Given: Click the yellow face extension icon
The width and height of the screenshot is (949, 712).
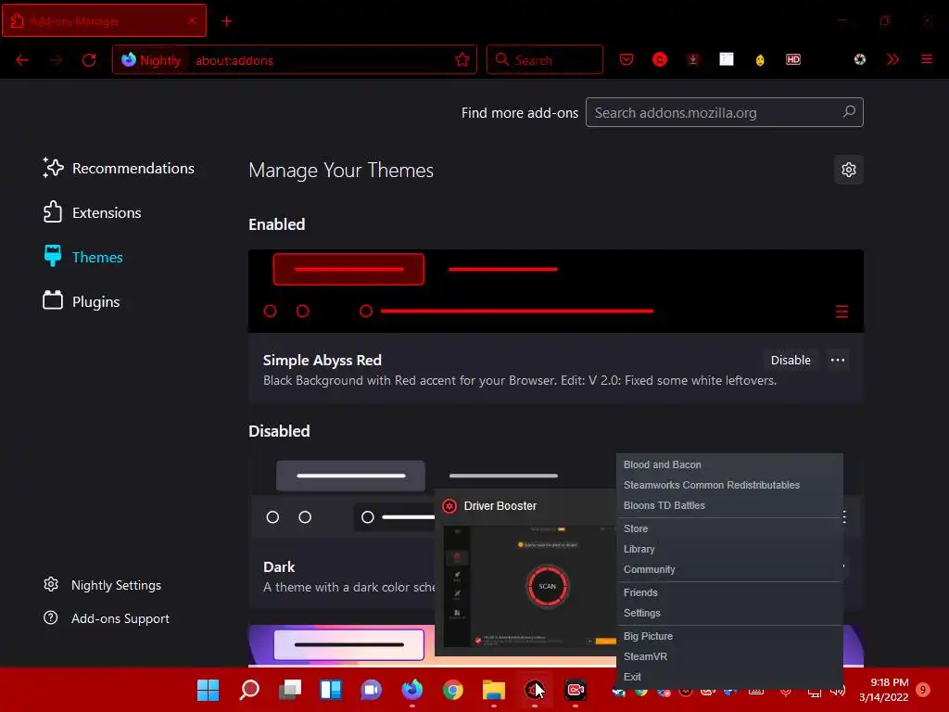Looking at the screenshot, I should click(760, 60).
